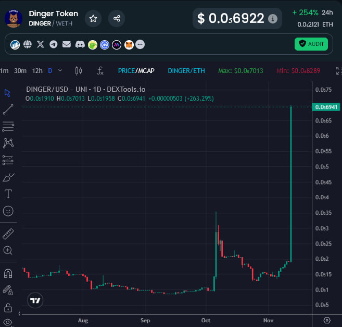Image resolution: width=342 pixels, height=327 pixels.
Task: Click the current price label 0.0₅6941
Action: tap(326, 107)
